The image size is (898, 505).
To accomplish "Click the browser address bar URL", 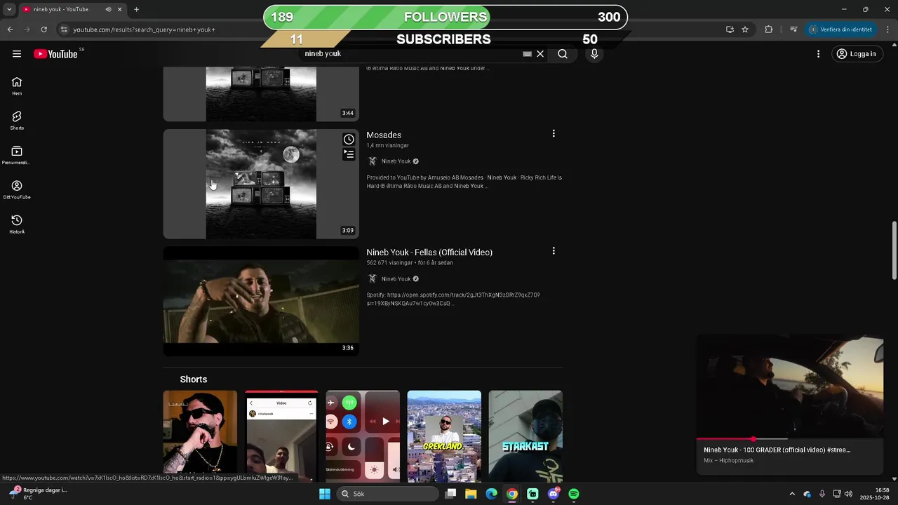I will point(144,29).
